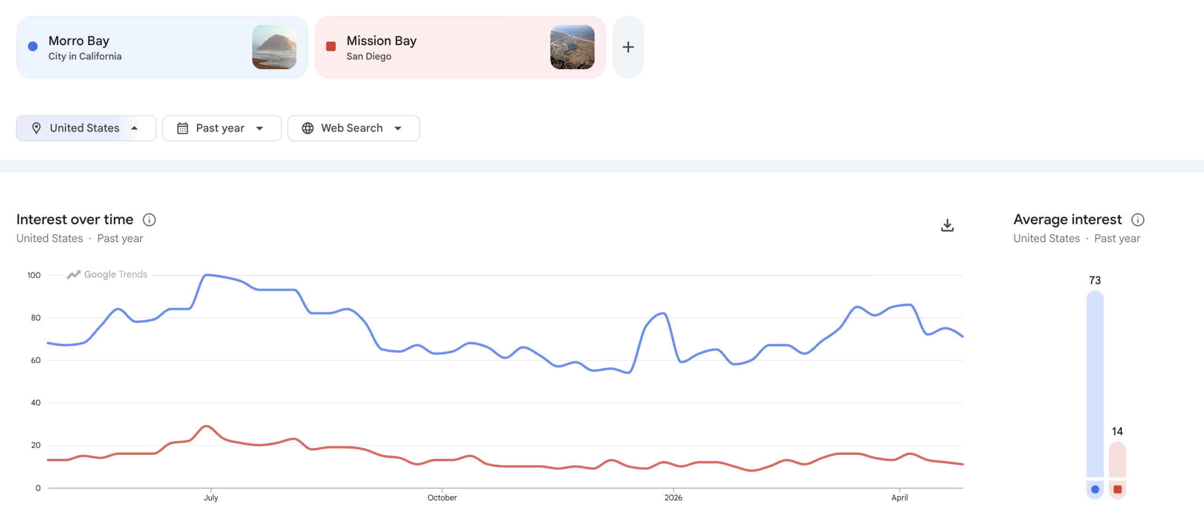Viewport: 1204px width, 528px height.
Task: Click the Mission Bay aerial thumbnail
Action: click(572, 47)
